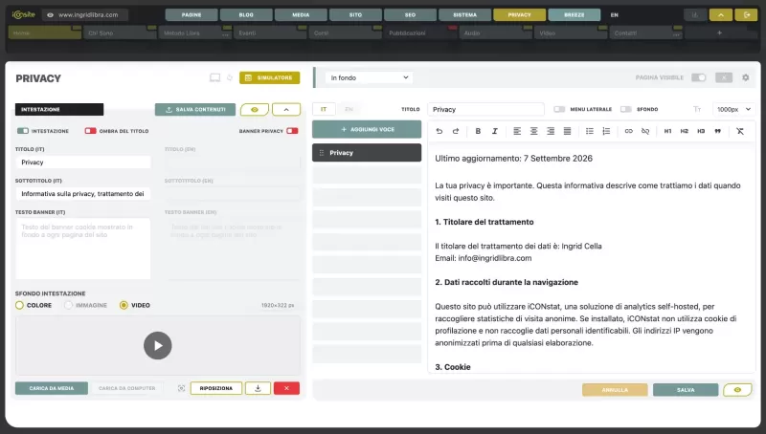Align text right
This screenshot has height=434, width=766.
[551, 131]
